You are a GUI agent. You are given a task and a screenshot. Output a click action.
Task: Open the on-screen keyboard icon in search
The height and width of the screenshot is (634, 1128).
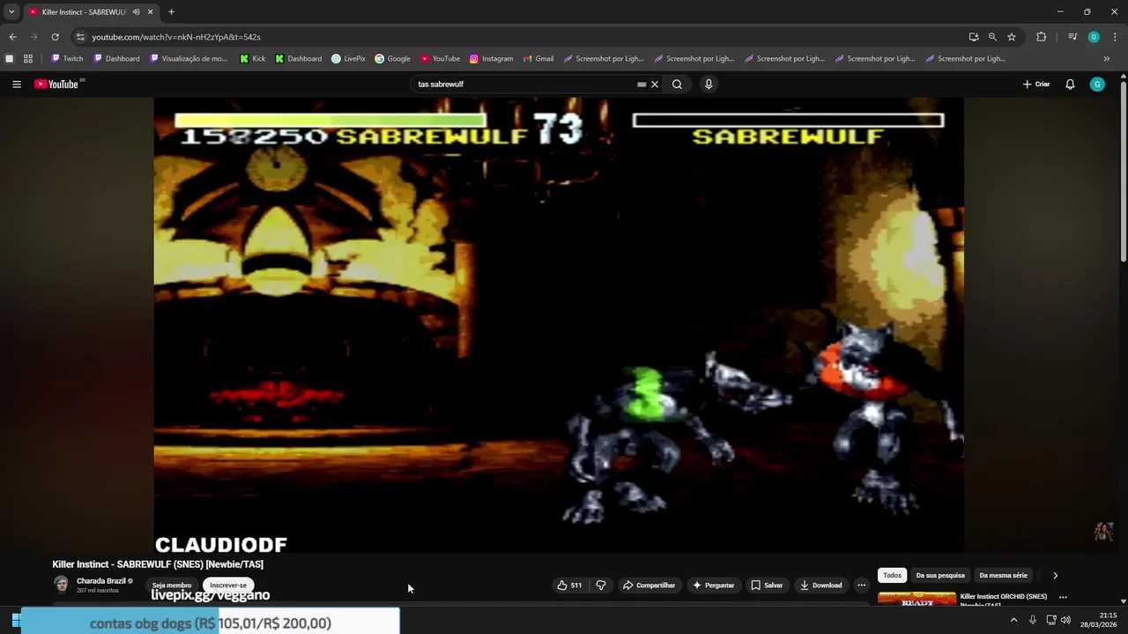pyautogui.click(x=642, y=85)
